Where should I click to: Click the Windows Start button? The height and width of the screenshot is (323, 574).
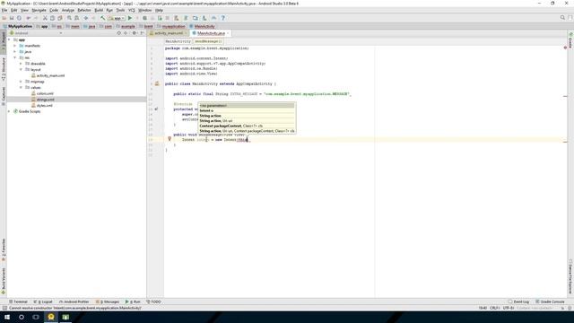(x=7, y=317)
